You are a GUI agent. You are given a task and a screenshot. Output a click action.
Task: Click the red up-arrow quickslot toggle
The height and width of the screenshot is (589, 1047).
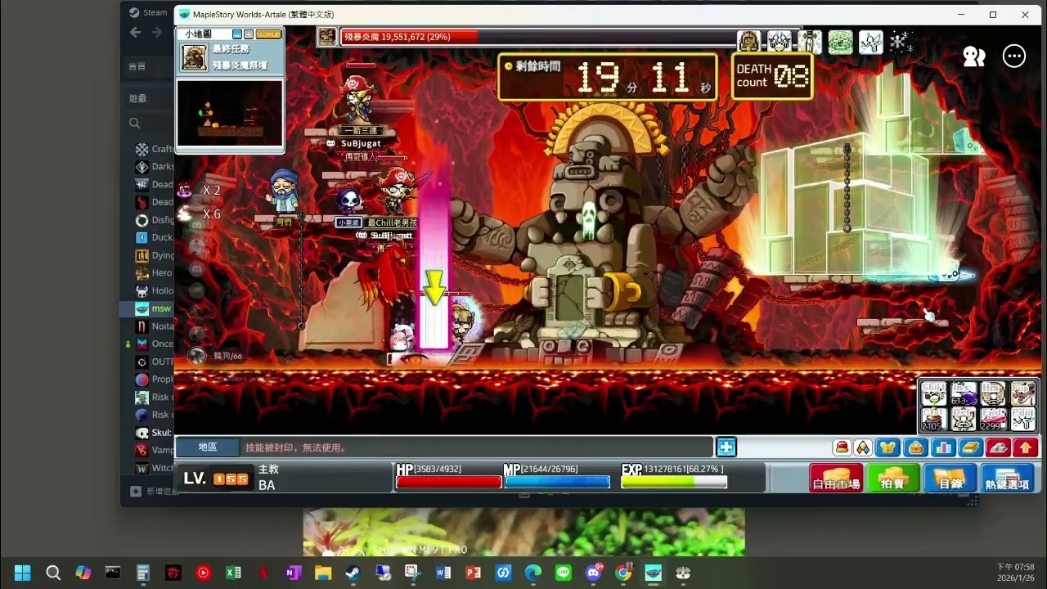pos(1026,447)
